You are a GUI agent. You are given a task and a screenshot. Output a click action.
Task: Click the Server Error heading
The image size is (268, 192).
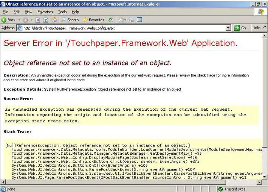pyautogui.click(x=121, y=43)
